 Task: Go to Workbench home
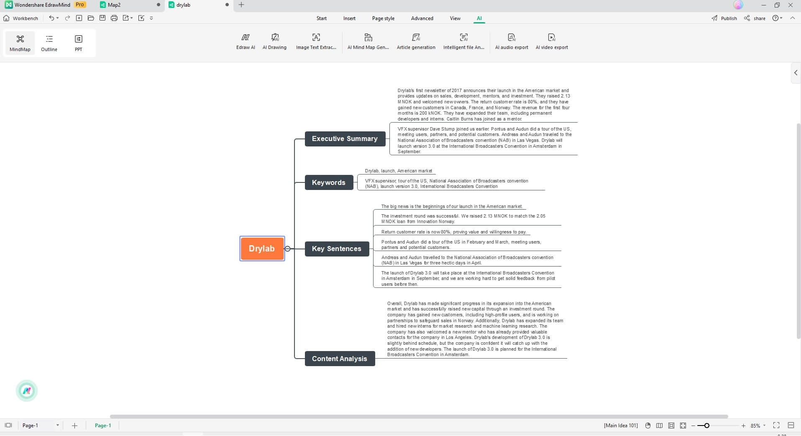20,18
